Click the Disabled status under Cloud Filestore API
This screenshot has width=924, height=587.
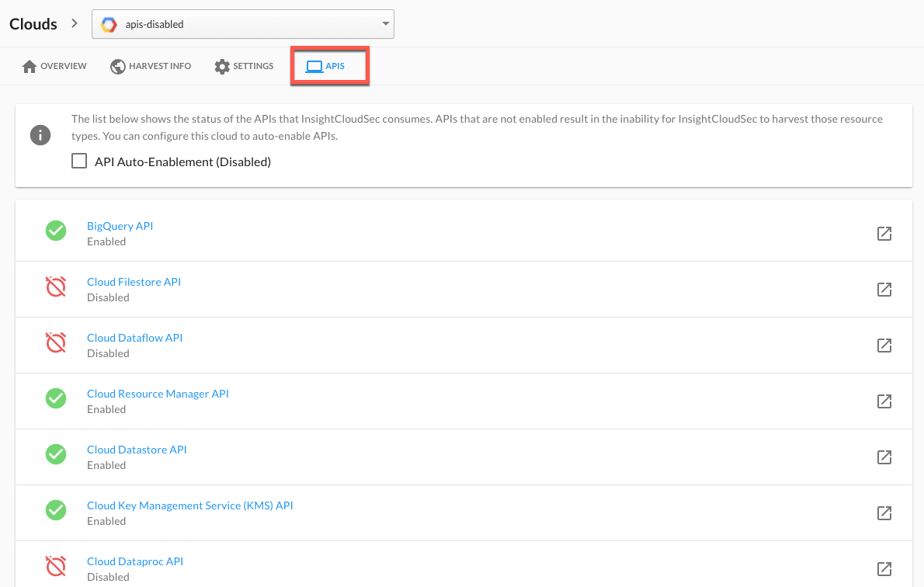point(109,297)
